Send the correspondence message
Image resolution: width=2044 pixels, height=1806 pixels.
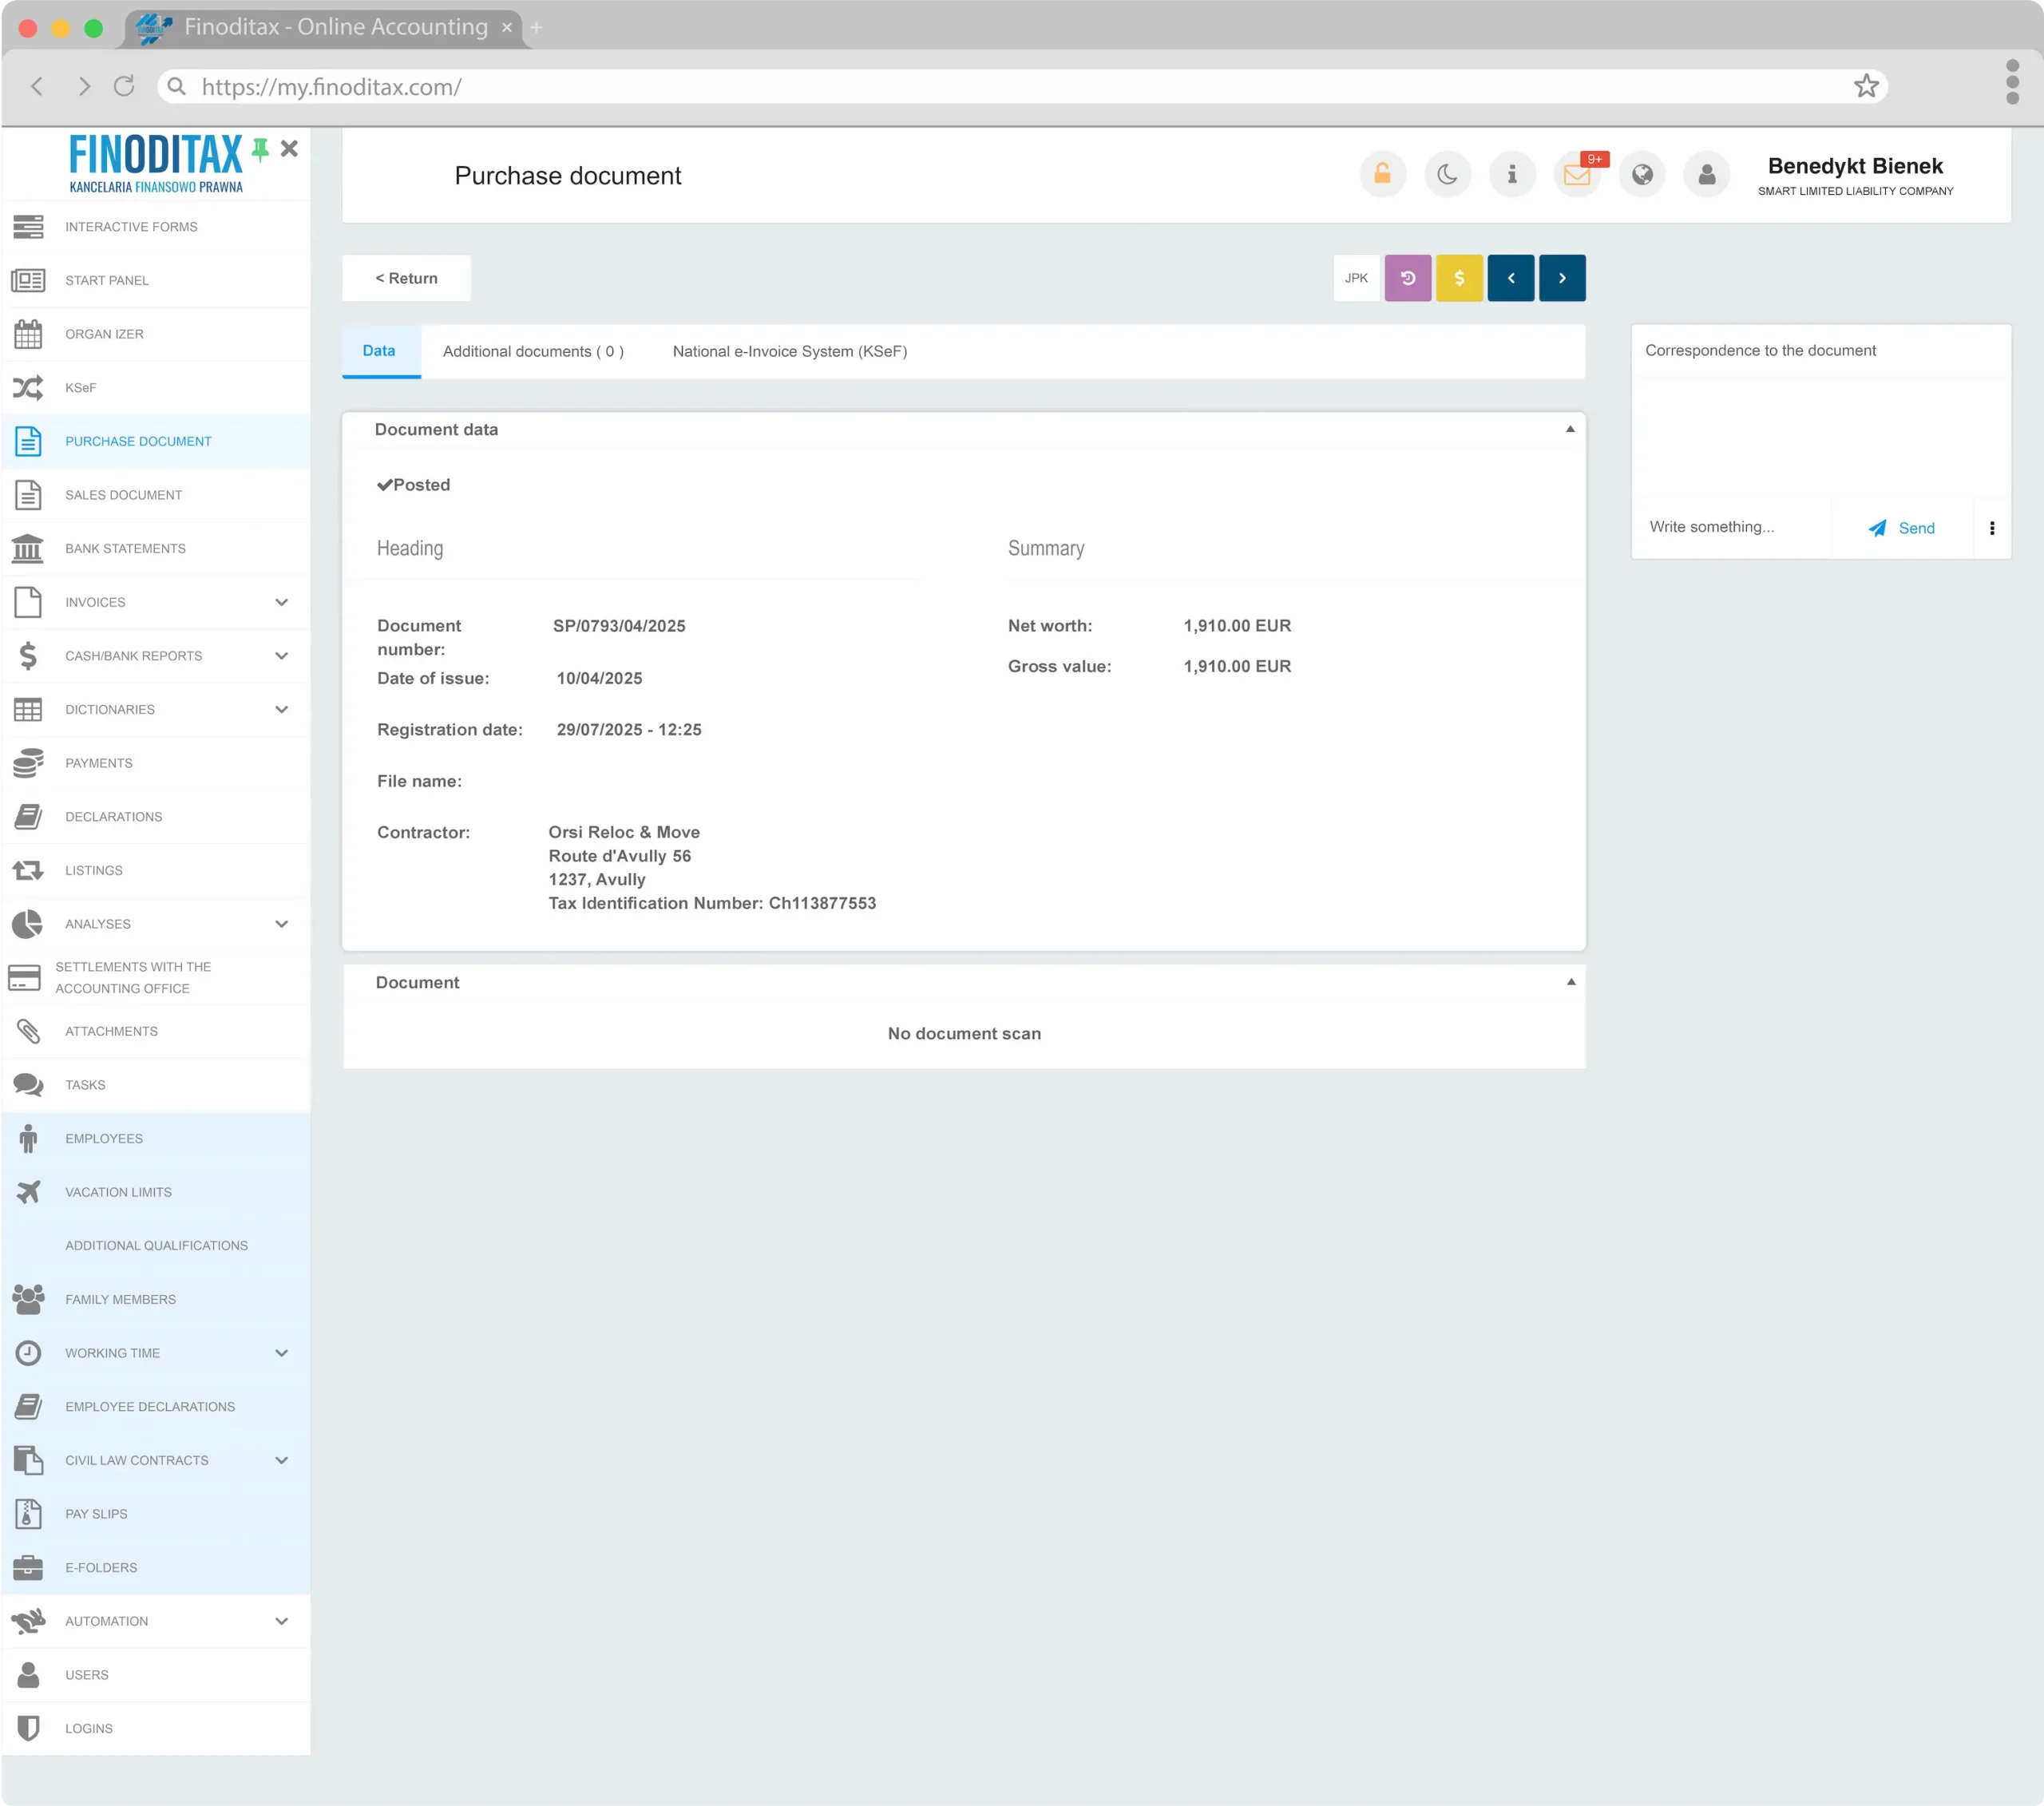(1901, 528)
